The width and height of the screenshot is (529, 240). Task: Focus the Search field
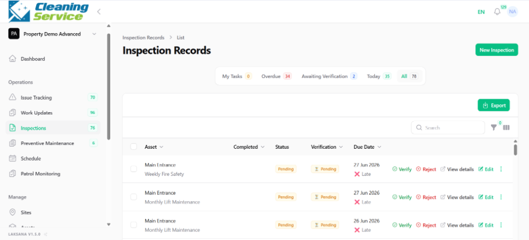(x=448, y=128)
